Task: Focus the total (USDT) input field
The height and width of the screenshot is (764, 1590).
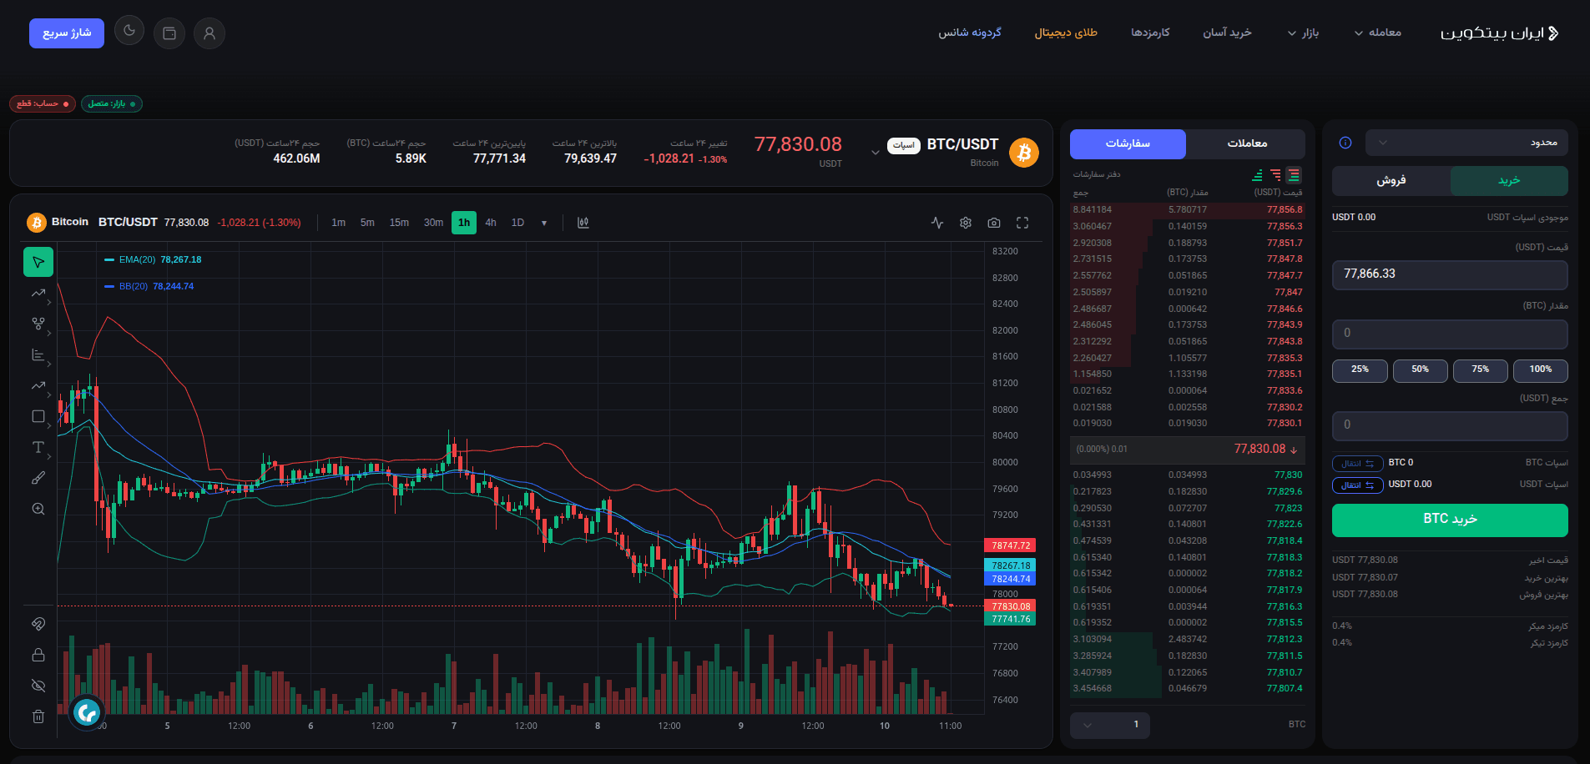Action: pos(1450,425)
